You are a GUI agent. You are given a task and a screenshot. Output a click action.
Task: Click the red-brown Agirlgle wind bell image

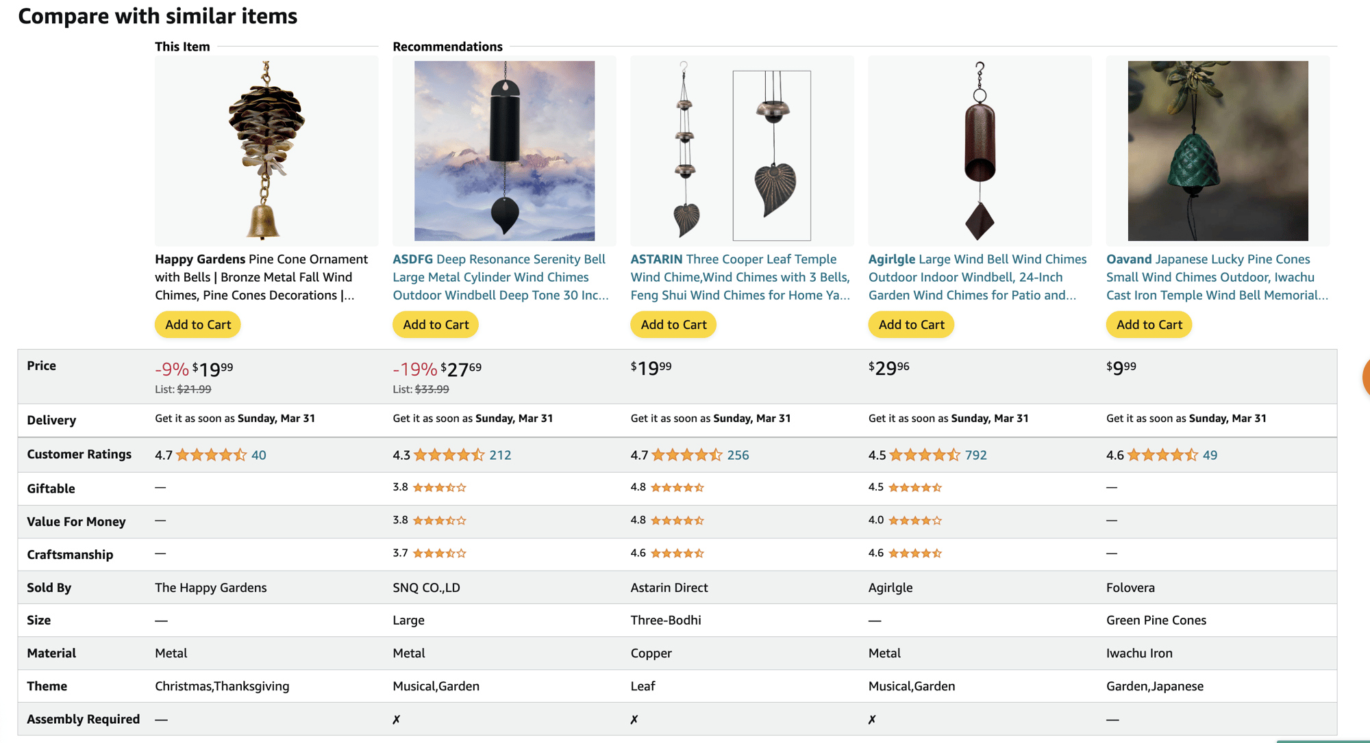tap(980, 151)
